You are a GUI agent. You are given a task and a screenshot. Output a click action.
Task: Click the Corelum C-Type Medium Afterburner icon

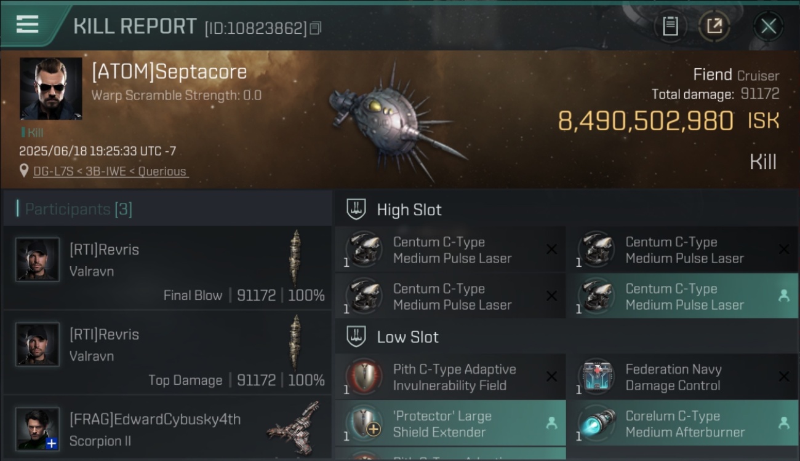pos(596,424)
